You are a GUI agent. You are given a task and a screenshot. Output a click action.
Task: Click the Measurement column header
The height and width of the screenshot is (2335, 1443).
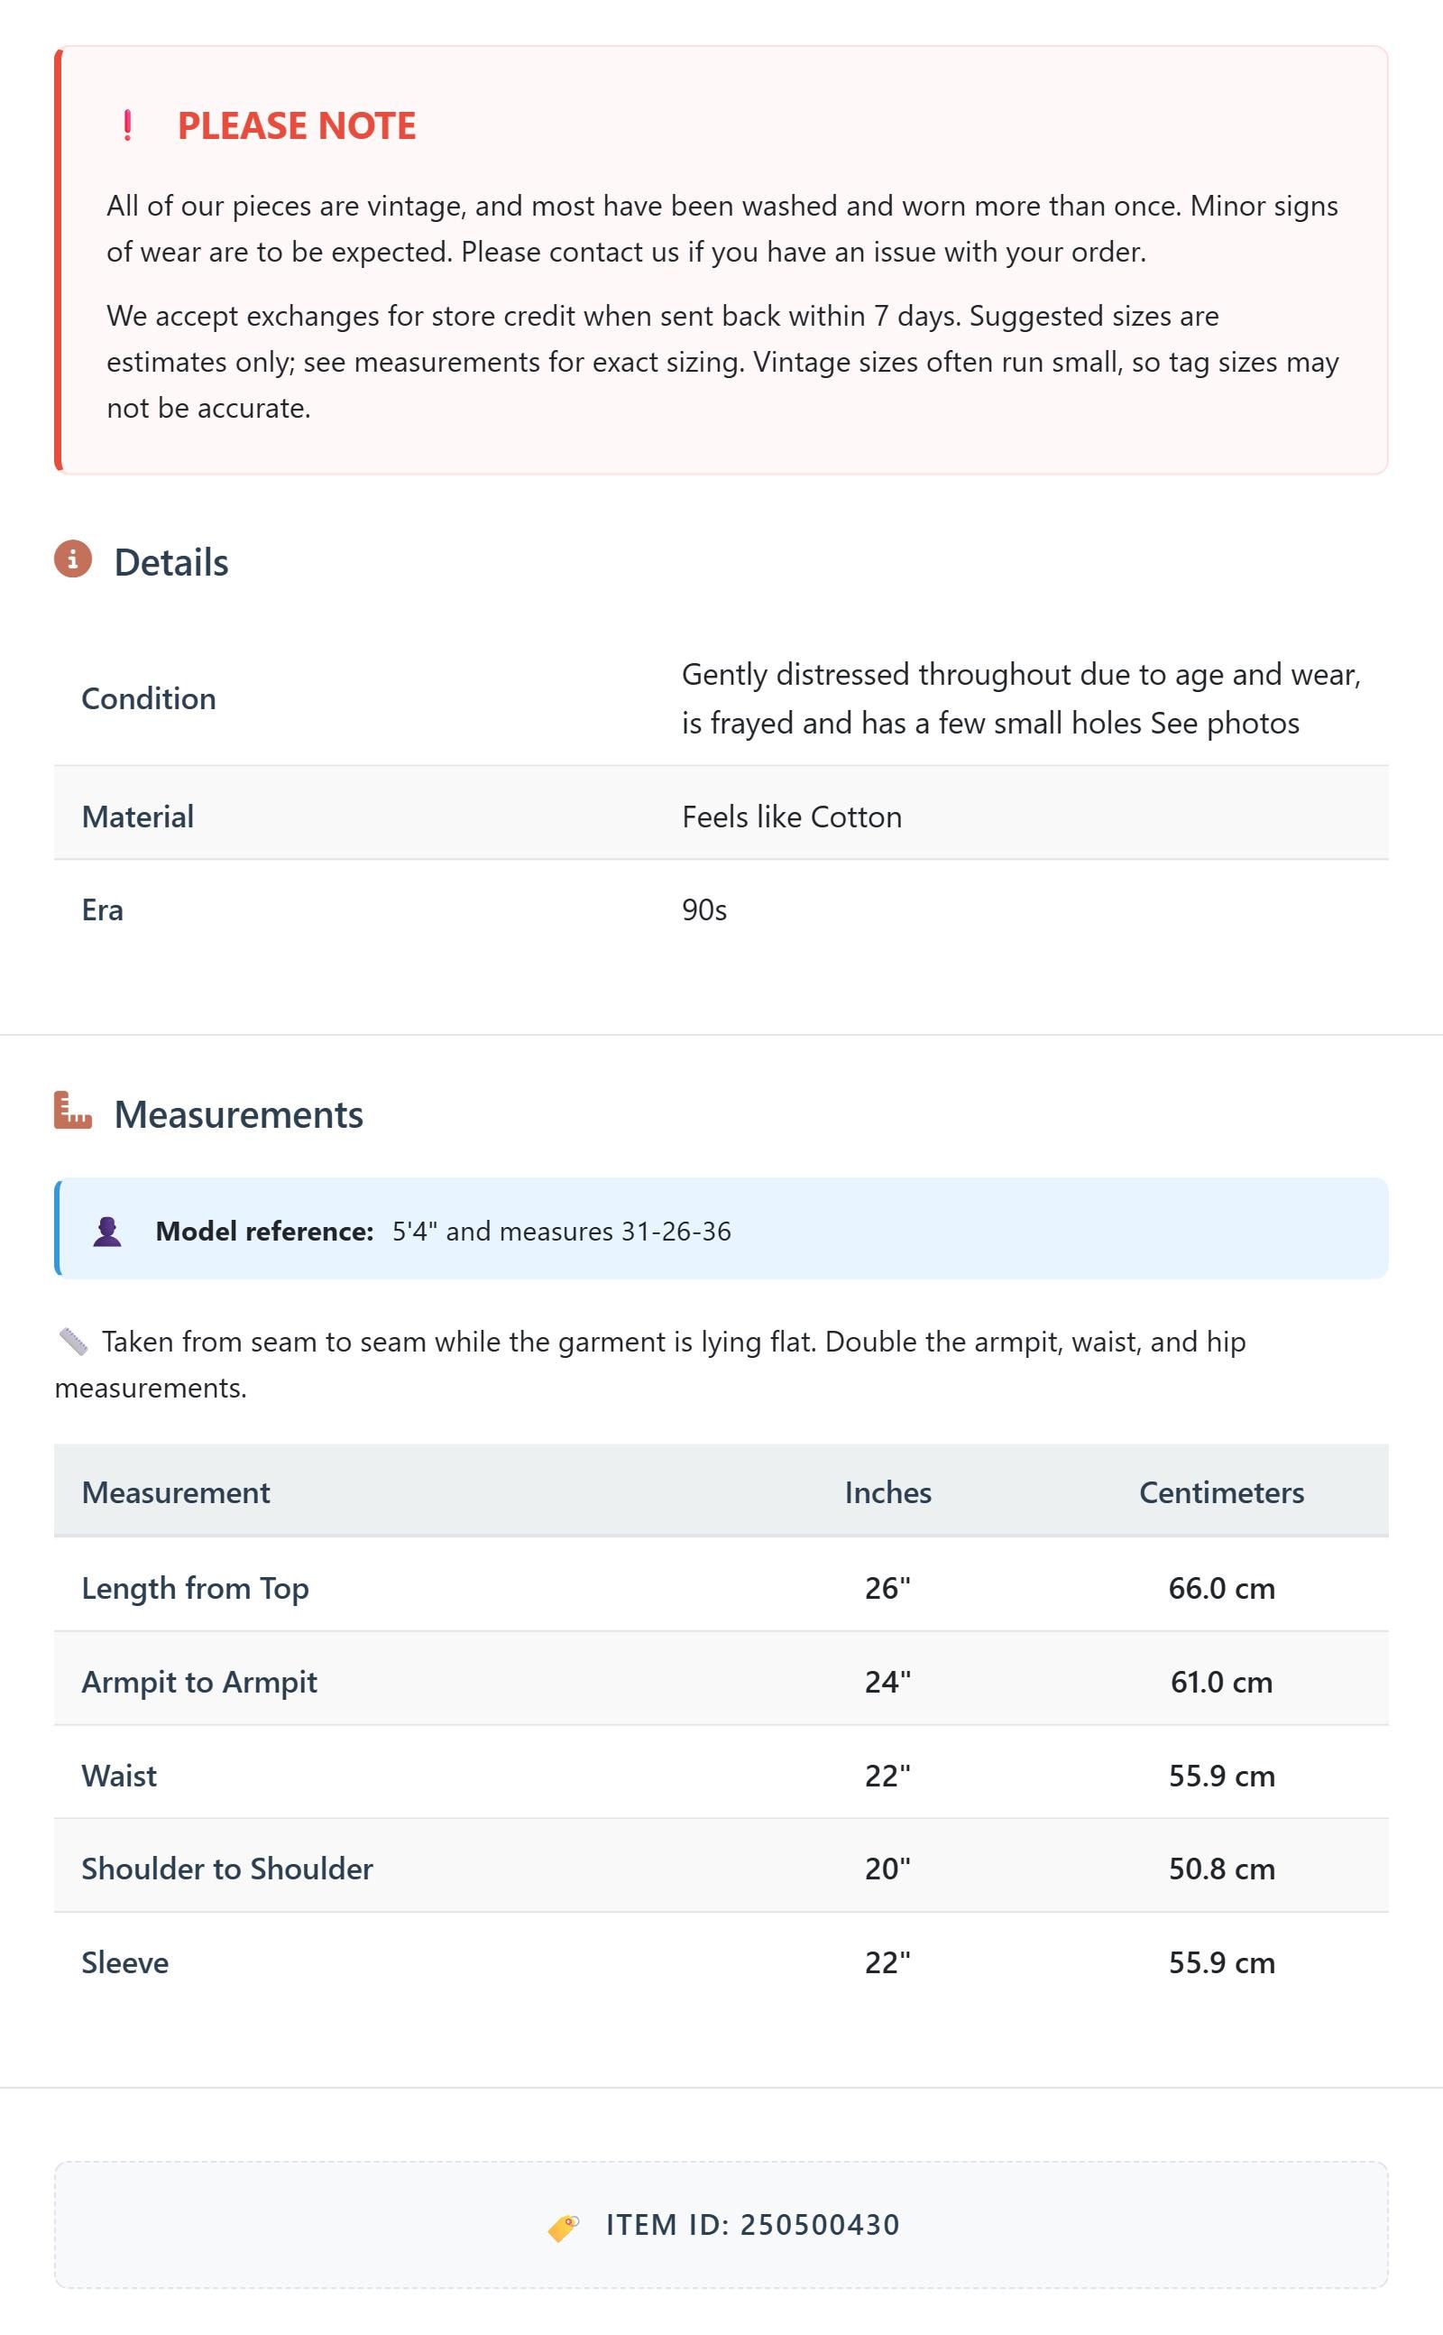click(x=176, y=1492)
